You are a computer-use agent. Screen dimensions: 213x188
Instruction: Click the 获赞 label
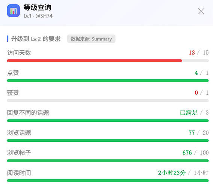click(13, 93)
